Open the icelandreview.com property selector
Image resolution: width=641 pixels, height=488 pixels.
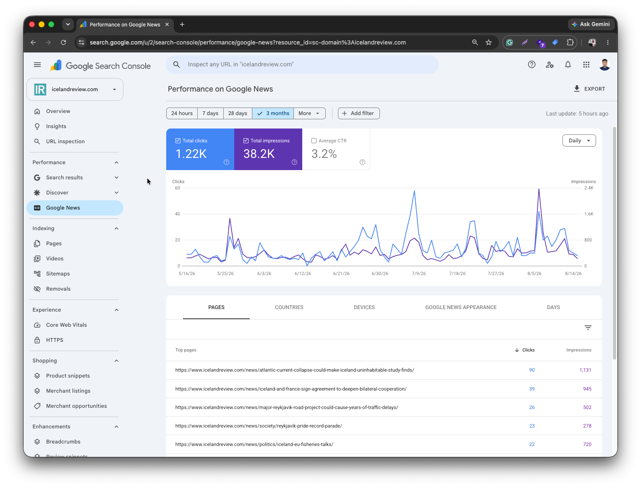(75, 89)
